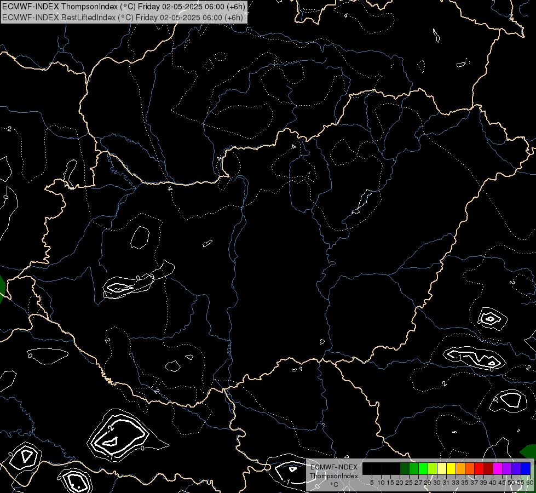Viewport: 536px width, 493px height.
Task: Select the purple 45–50 legend swatch
Action: coord(507,468)
